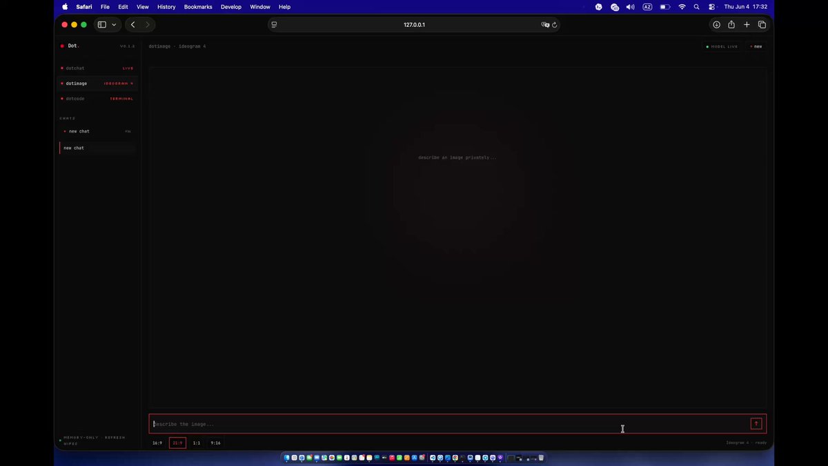
Task: Click the terminal-prompt icon in menu bar
Action: click(598, 7)
